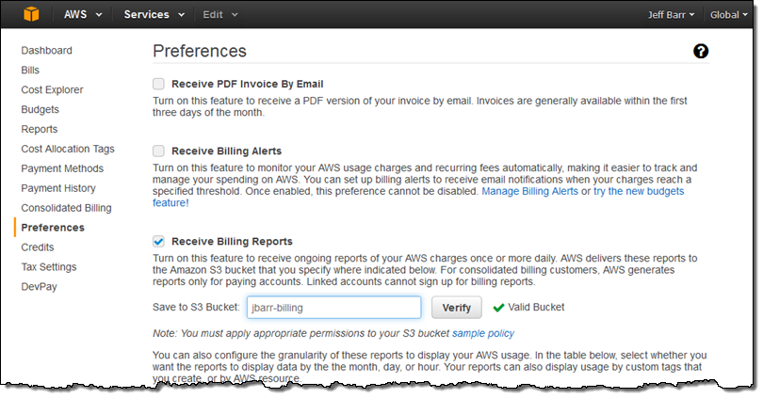Open the Global region dropdown
Screen dimensions: 763x398
729,15
